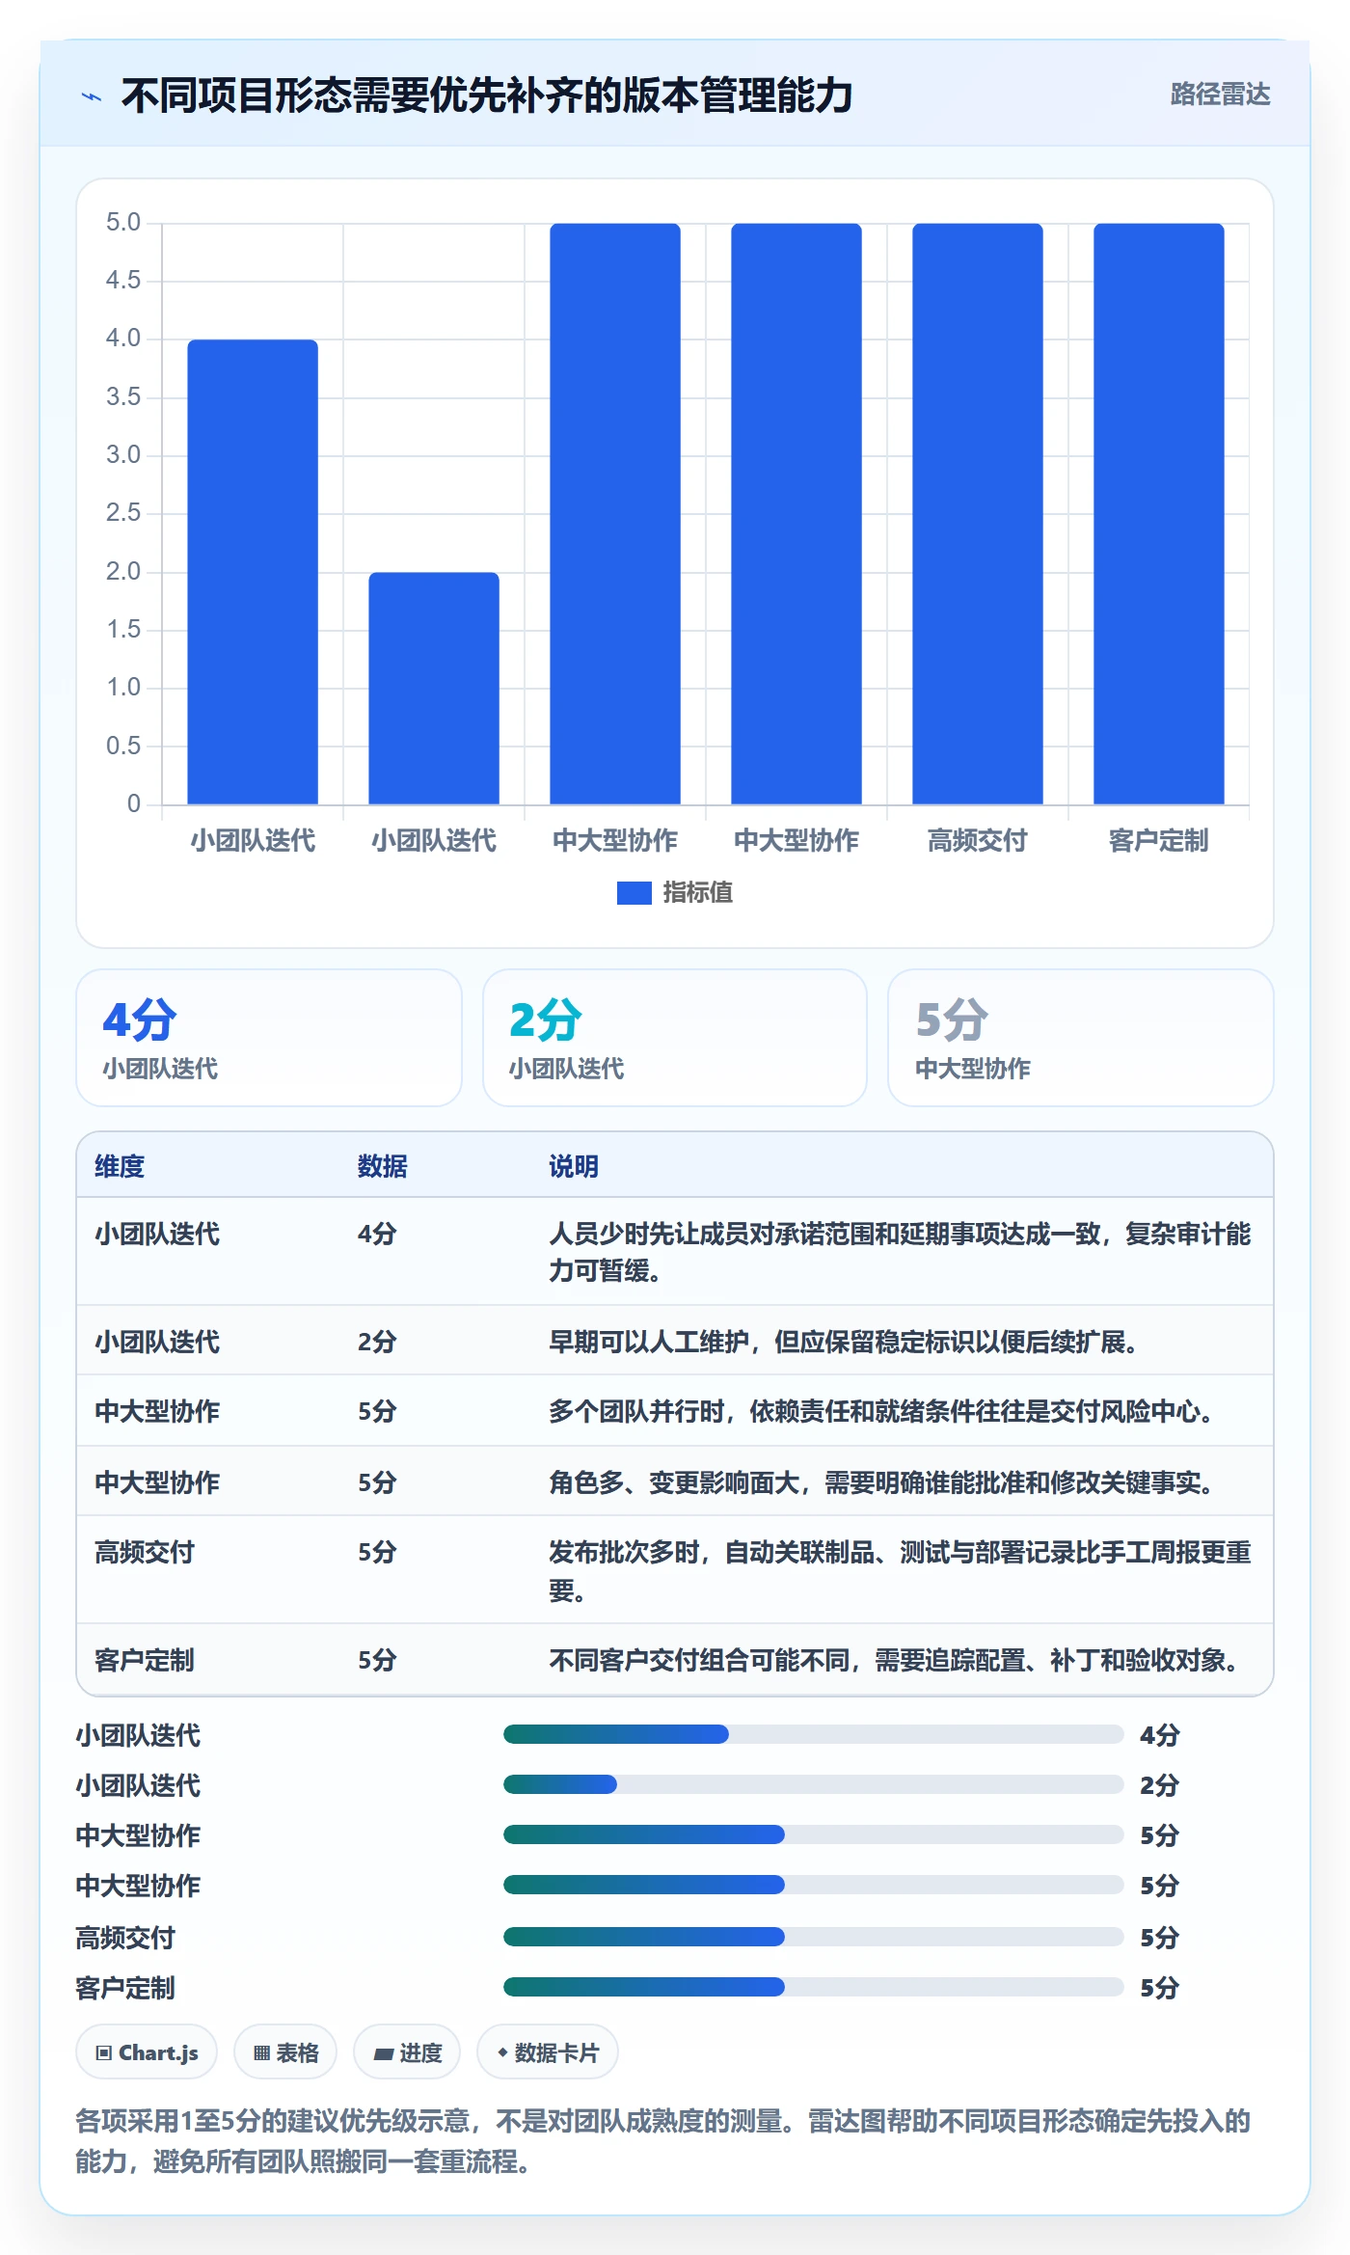Open the 2分 小团队迭代 data card
This screenshot has width=1350, height=2255.
[x=675, y=1038]
